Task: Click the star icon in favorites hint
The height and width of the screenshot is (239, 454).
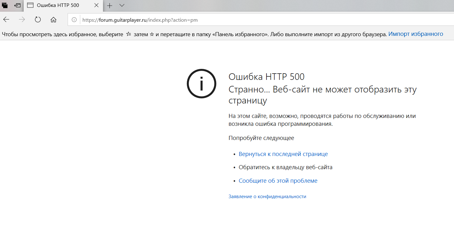Action: click(152, 34)
